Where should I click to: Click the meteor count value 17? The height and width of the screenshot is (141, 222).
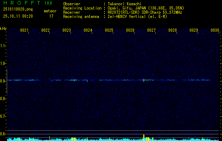tap(51, 16)
